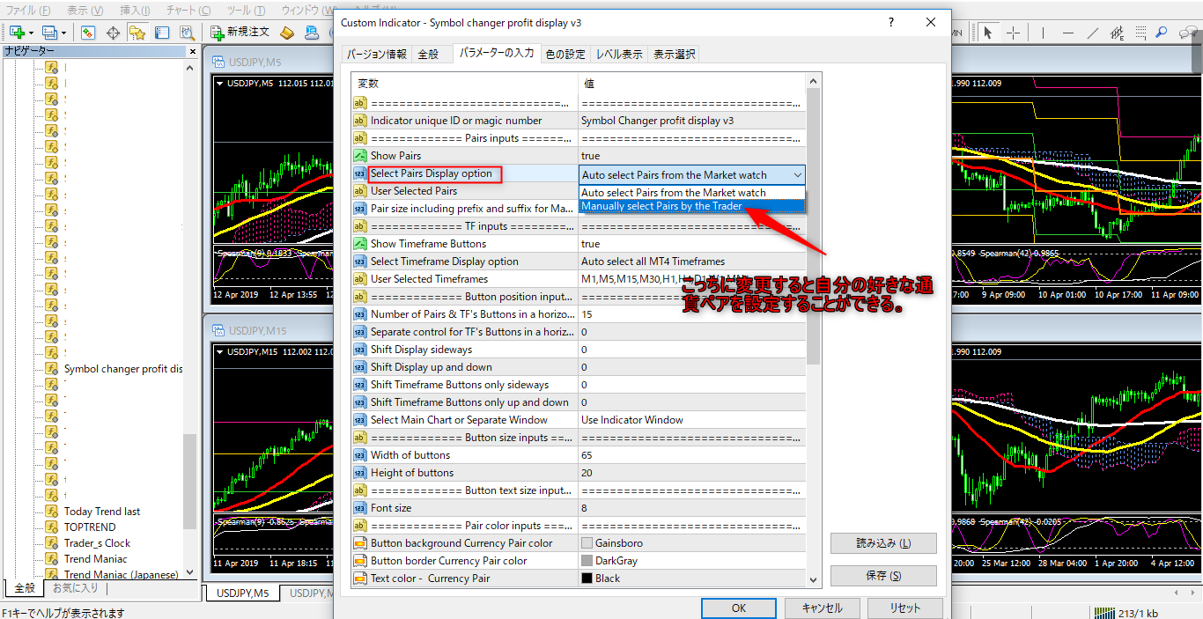Select the Trendline drawing tool
Viewport: 1203px width, 619px height.
click(1093, 33)
